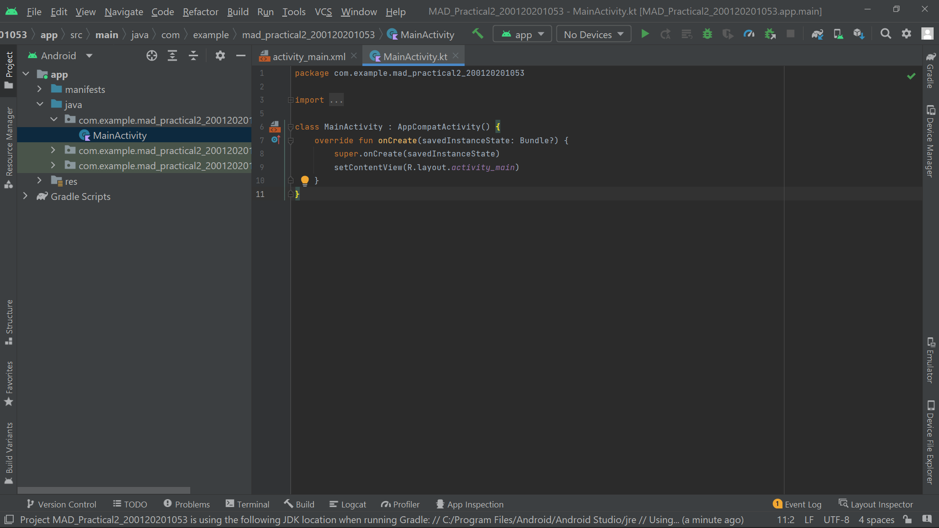The height and width of the screenshot is (528, 939).
Task: Collapse all nodes in the Project tree
Action: (193, 55)
